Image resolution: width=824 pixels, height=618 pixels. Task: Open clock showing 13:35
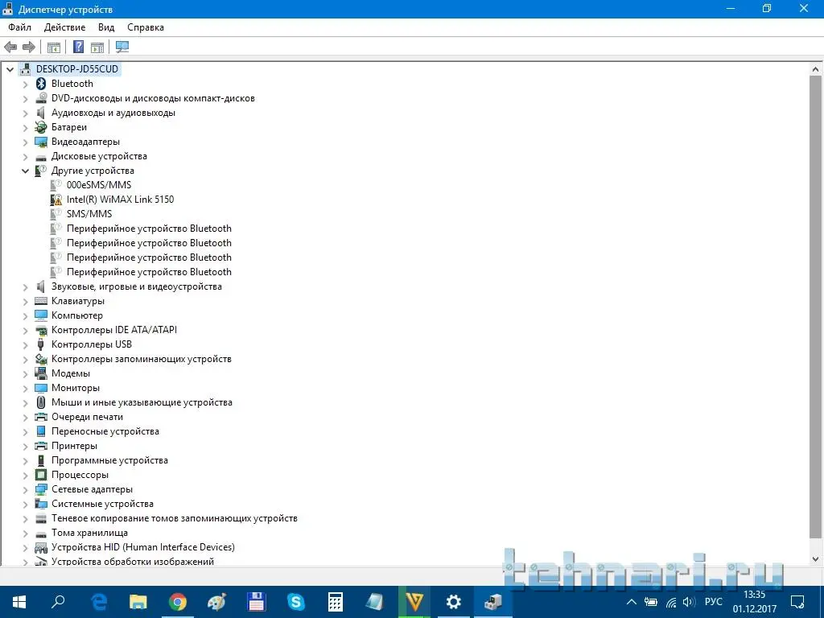[x=755, y=602]
